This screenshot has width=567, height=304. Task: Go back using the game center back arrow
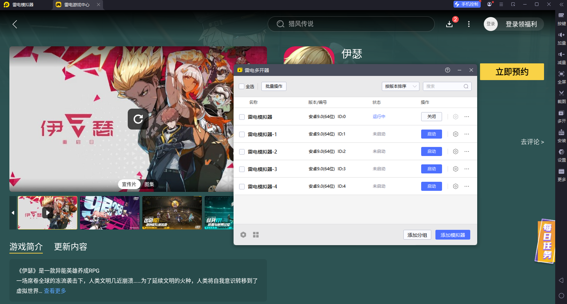click(15, 24)
